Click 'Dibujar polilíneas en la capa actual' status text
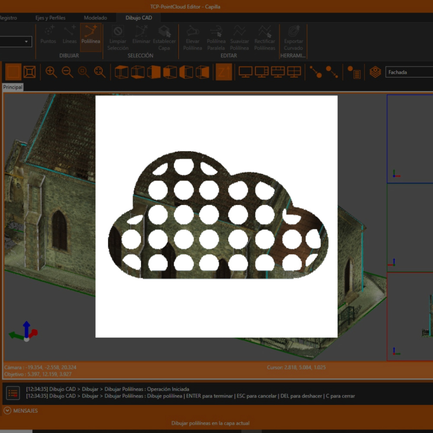The width and height of the screenshot is (433, 433). click(210, 423)
